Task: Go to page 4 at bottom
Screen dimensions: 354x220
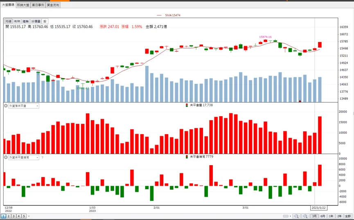Action: tap(19, 216)
